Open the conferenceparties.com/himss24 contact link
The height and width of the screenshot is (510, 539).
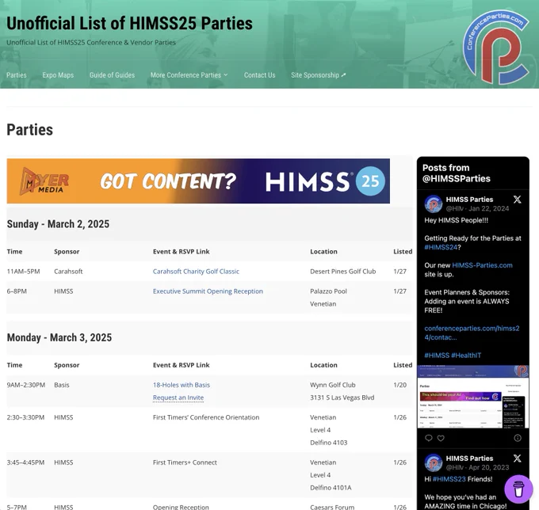(472, 333)
